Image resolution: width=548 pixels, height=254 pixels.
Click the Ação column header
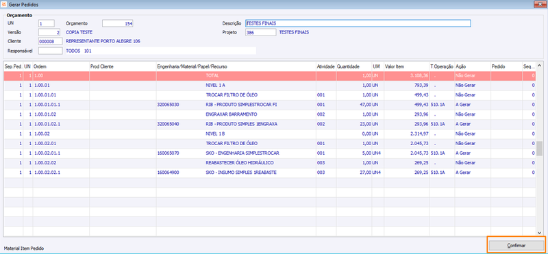(x=473, y=66)
